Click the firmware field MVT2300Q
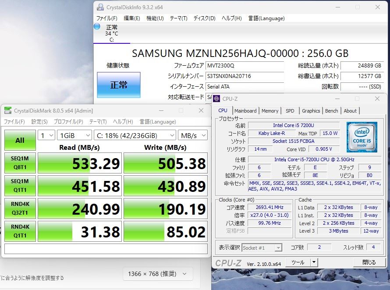Image resolution: width=390 pixels, height=290 pixels. click(x=245, y=66)
